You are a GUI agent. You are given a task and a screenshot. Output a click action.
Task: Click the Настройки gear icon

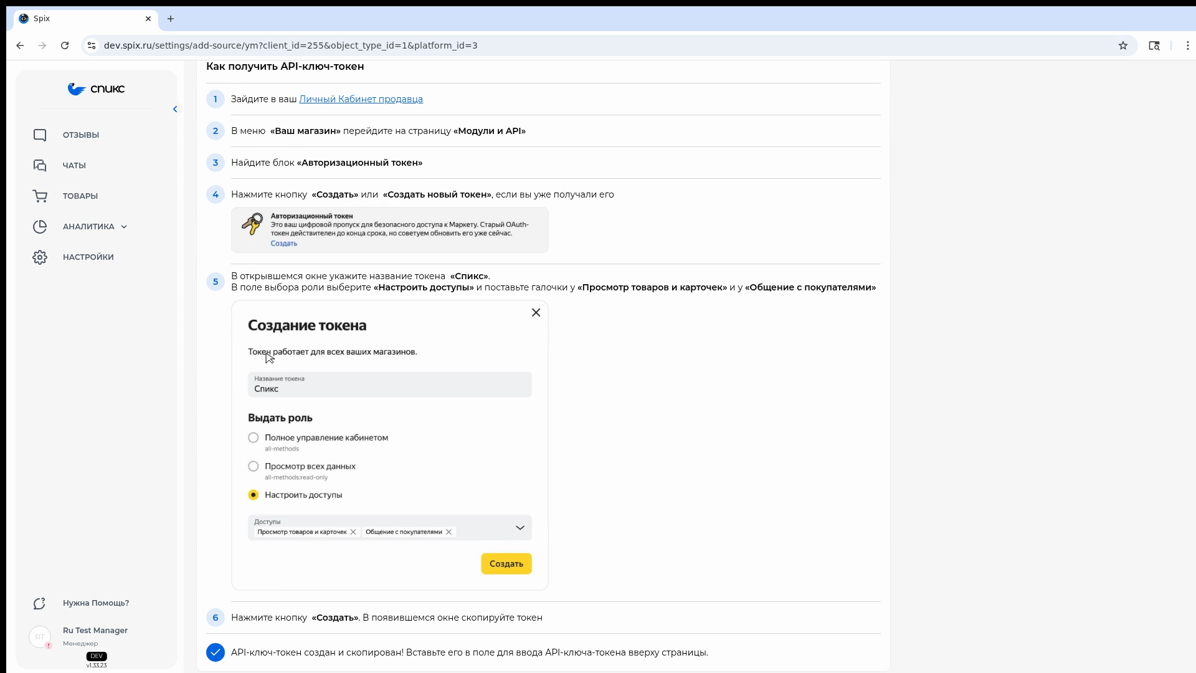coord(40,257)
